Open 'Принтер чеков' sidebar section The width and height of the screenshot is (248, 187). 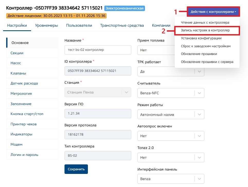23,124
